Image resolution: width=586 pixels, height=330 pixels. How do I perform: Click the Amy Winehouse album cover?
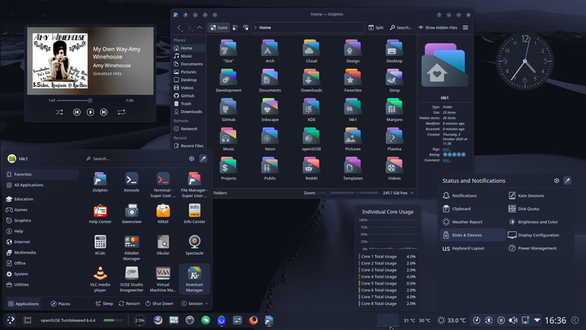coord(60,61)
